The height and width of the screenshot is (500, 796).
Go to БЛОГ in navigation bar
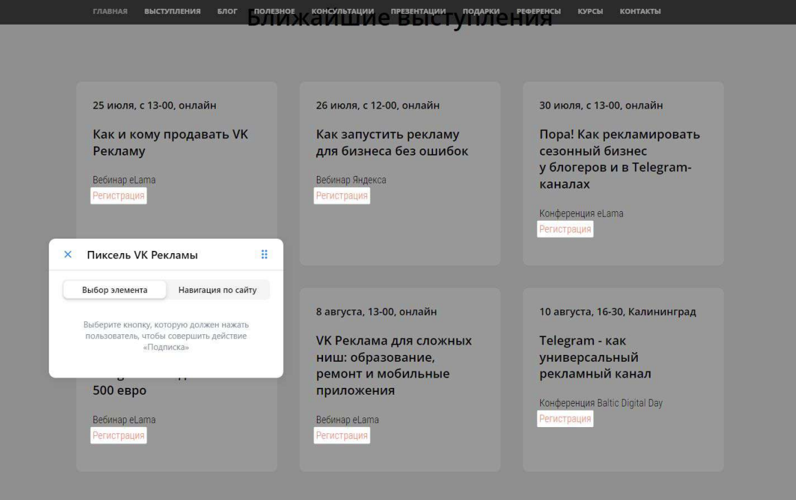tap(227, 11)
